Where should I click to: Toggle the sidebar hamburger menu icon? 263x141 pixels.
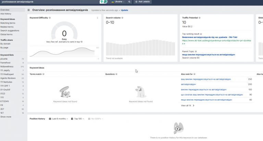click(28, 10)
